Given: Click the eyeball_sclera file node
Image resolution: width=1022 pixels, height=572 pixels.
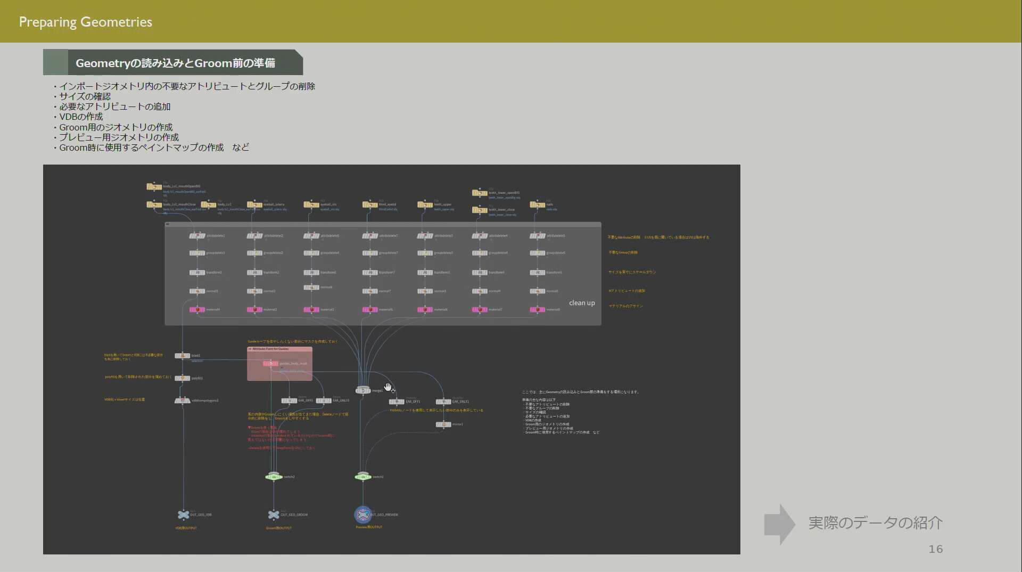Looking at the screenshot, I should pyautogui.click(x=254, y=205).
